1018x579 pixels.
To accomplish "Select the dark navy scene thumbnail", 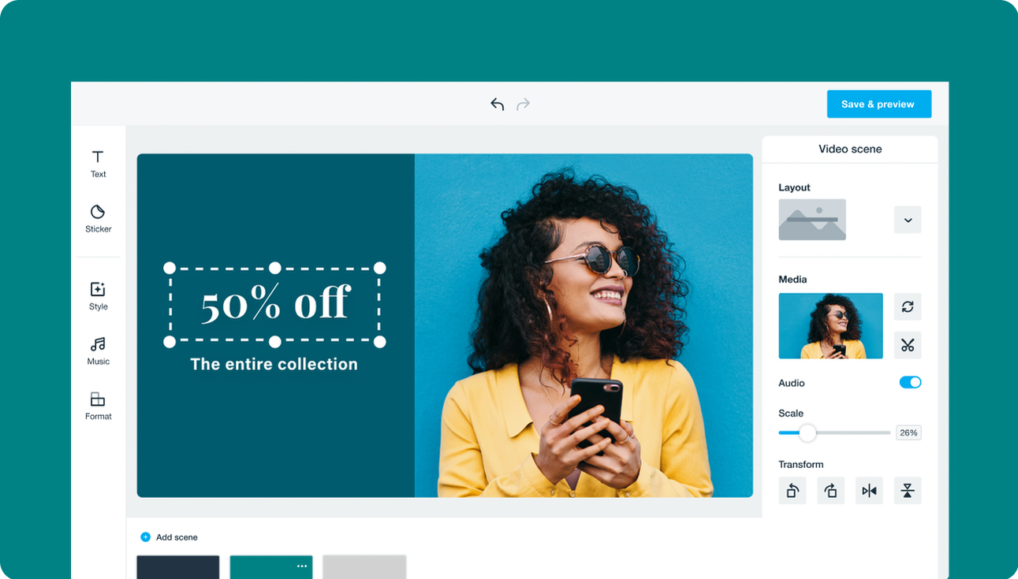I will (178, 567).
